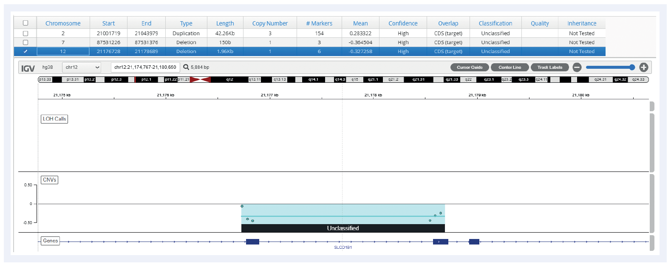Sort by Start column header

(x=108, y=23)
